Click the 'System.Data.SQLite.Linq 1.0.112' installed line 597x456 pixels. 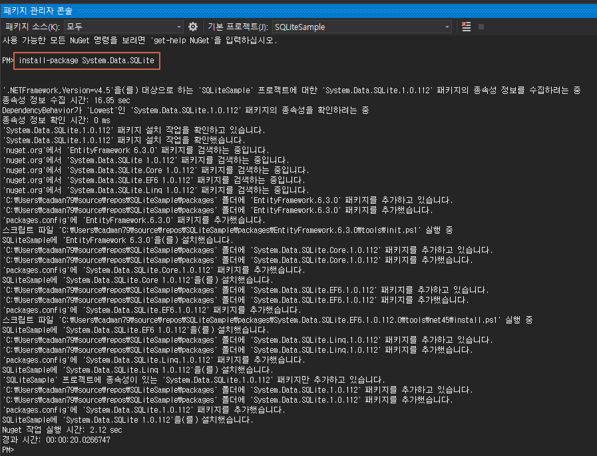pos(138,370)
